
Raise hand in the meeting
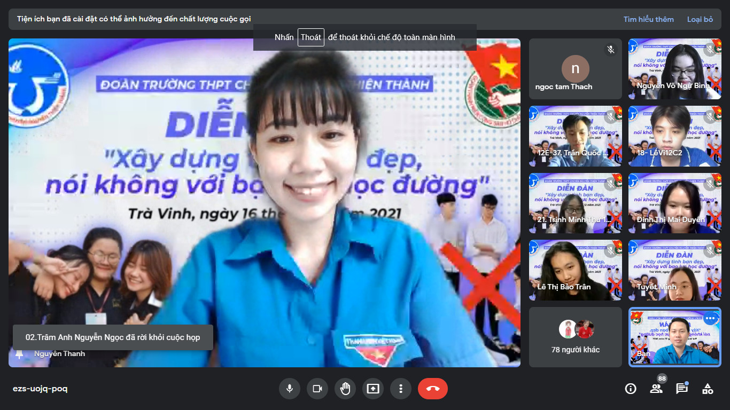point(345,389)
